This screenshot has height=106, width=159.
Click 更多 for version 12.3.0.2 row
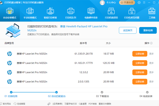(x=151, y=72)
